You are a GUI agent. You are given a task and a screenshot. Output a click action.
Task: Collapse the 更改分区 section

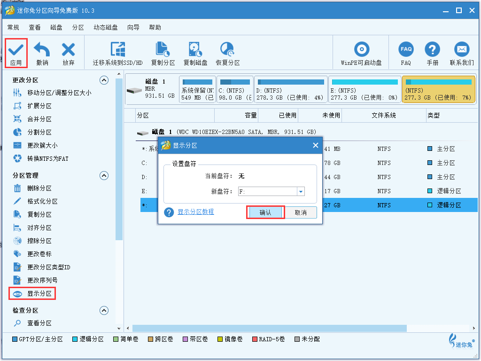[104, 80]
